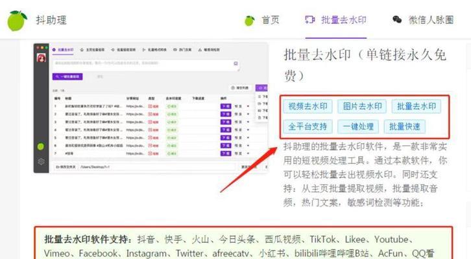The image size is (471, 259).
Task: Click the paragraph starting 抖助理的批量去水印软件
Action: pyautogui.click(x=365, y=175)
